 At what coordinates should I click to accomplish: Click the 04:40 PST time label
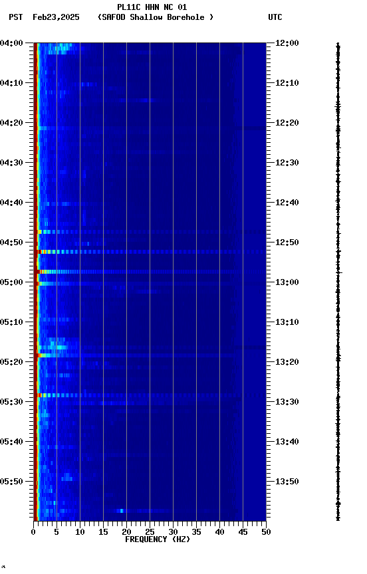(x=11, y=203)
